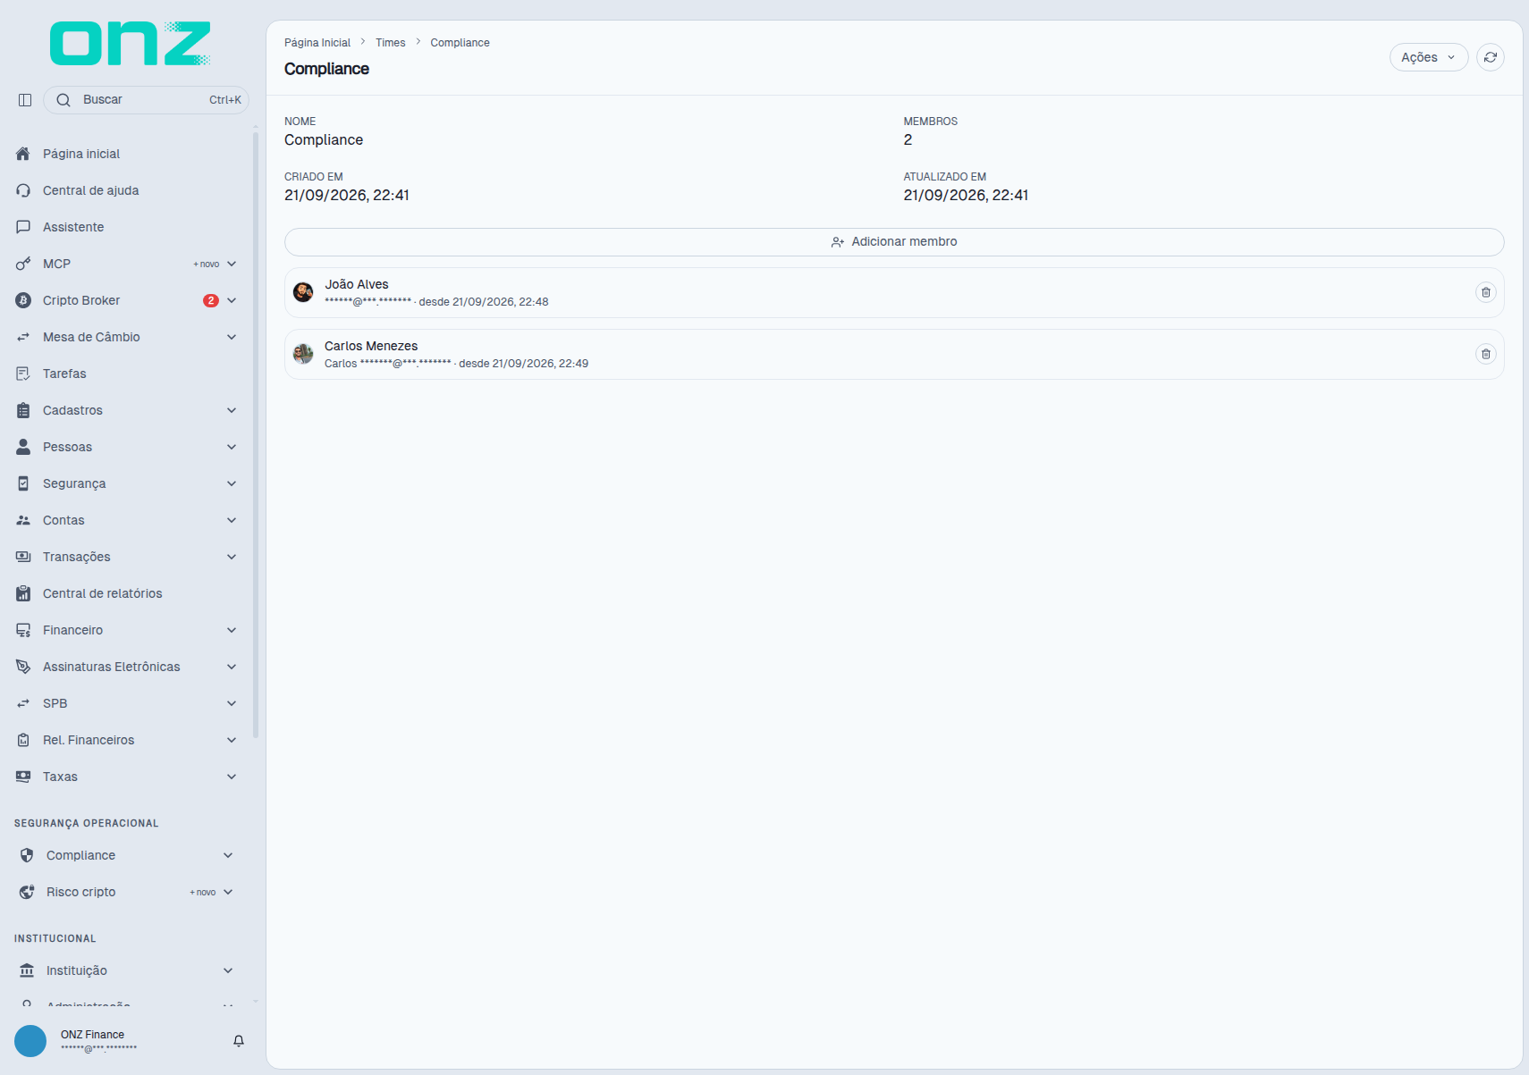Click the ONZ logo
This screenshot has width=1529, height=1075.
[131, 44]
